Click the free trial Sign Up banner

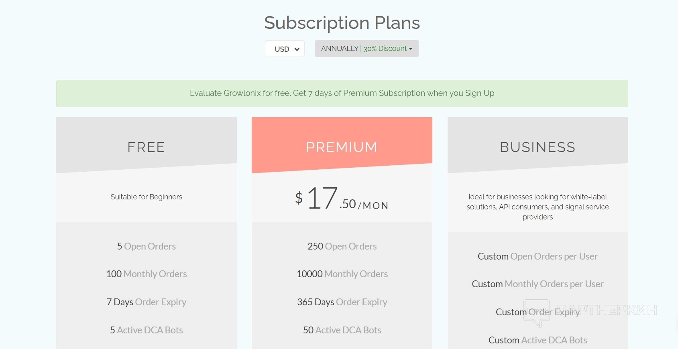[342, 93]
